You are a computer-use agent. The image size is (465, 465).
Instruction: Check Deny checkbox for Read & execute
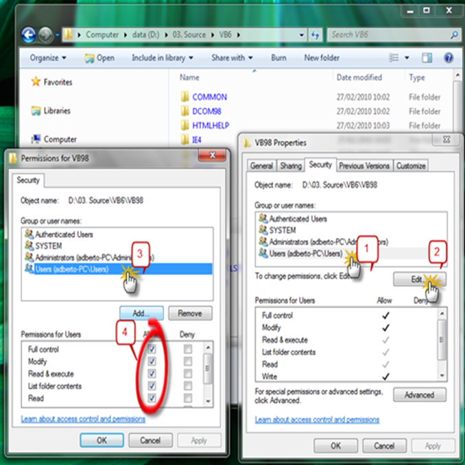coord(188,373)
